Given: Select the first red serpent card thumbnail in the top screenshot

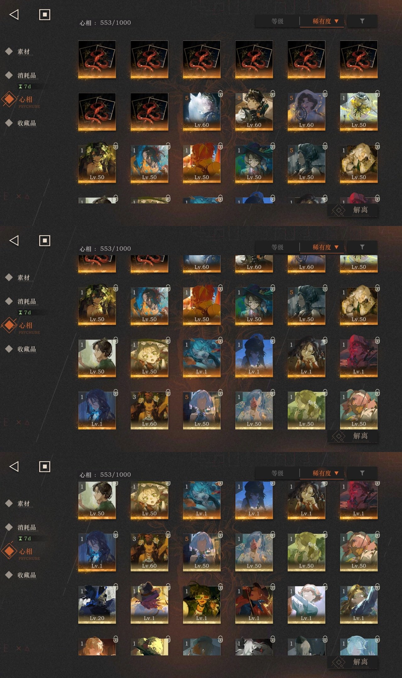Looking at the screenshot, I should click(97, 59).
